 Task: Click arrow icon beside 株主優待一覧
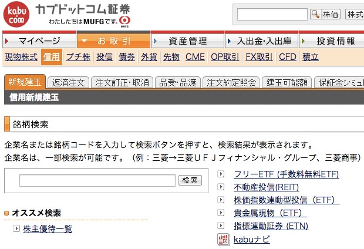(16, 228)
